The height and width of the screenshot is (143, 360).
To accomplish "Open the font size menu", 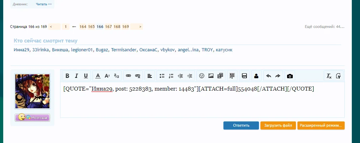I will (107, 76).
